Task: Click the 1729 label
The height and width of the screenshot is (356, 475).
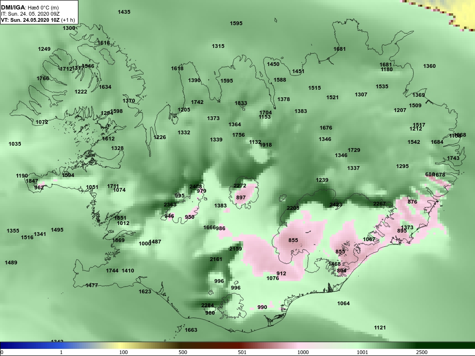Action: 354,150
